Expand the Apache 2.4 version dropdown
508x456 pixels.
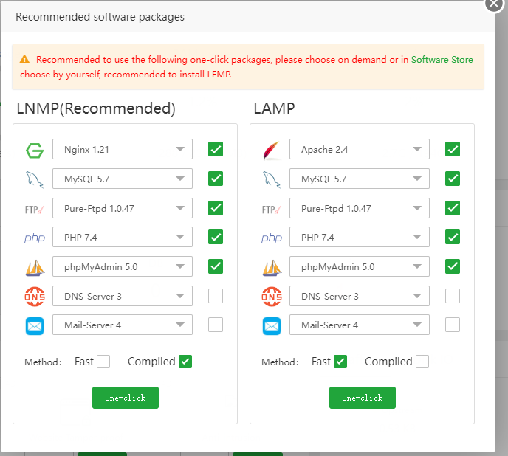(x=360, y=150)
